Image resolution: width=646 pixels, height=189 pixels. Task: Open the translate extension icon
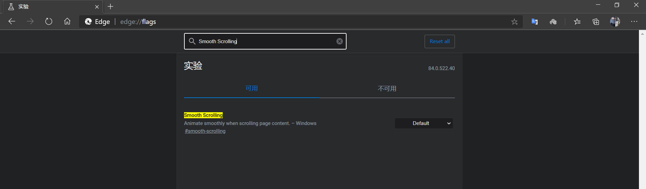[x=534, y=22]
